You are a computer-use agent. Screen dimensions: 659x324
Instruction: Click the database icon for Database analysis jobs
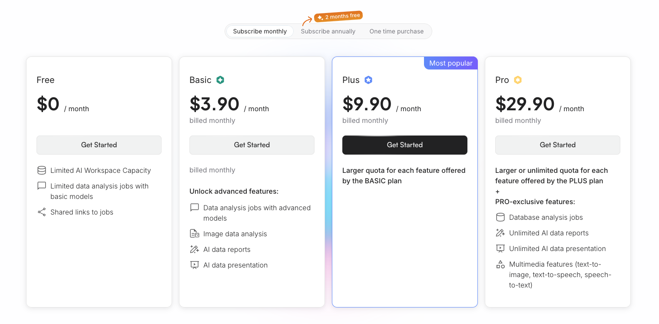pyautogui.click(x=500, y=217)
